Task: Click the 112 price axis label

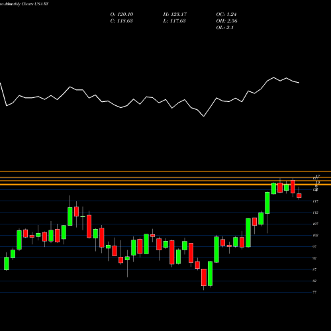Action: coord(315,213)
